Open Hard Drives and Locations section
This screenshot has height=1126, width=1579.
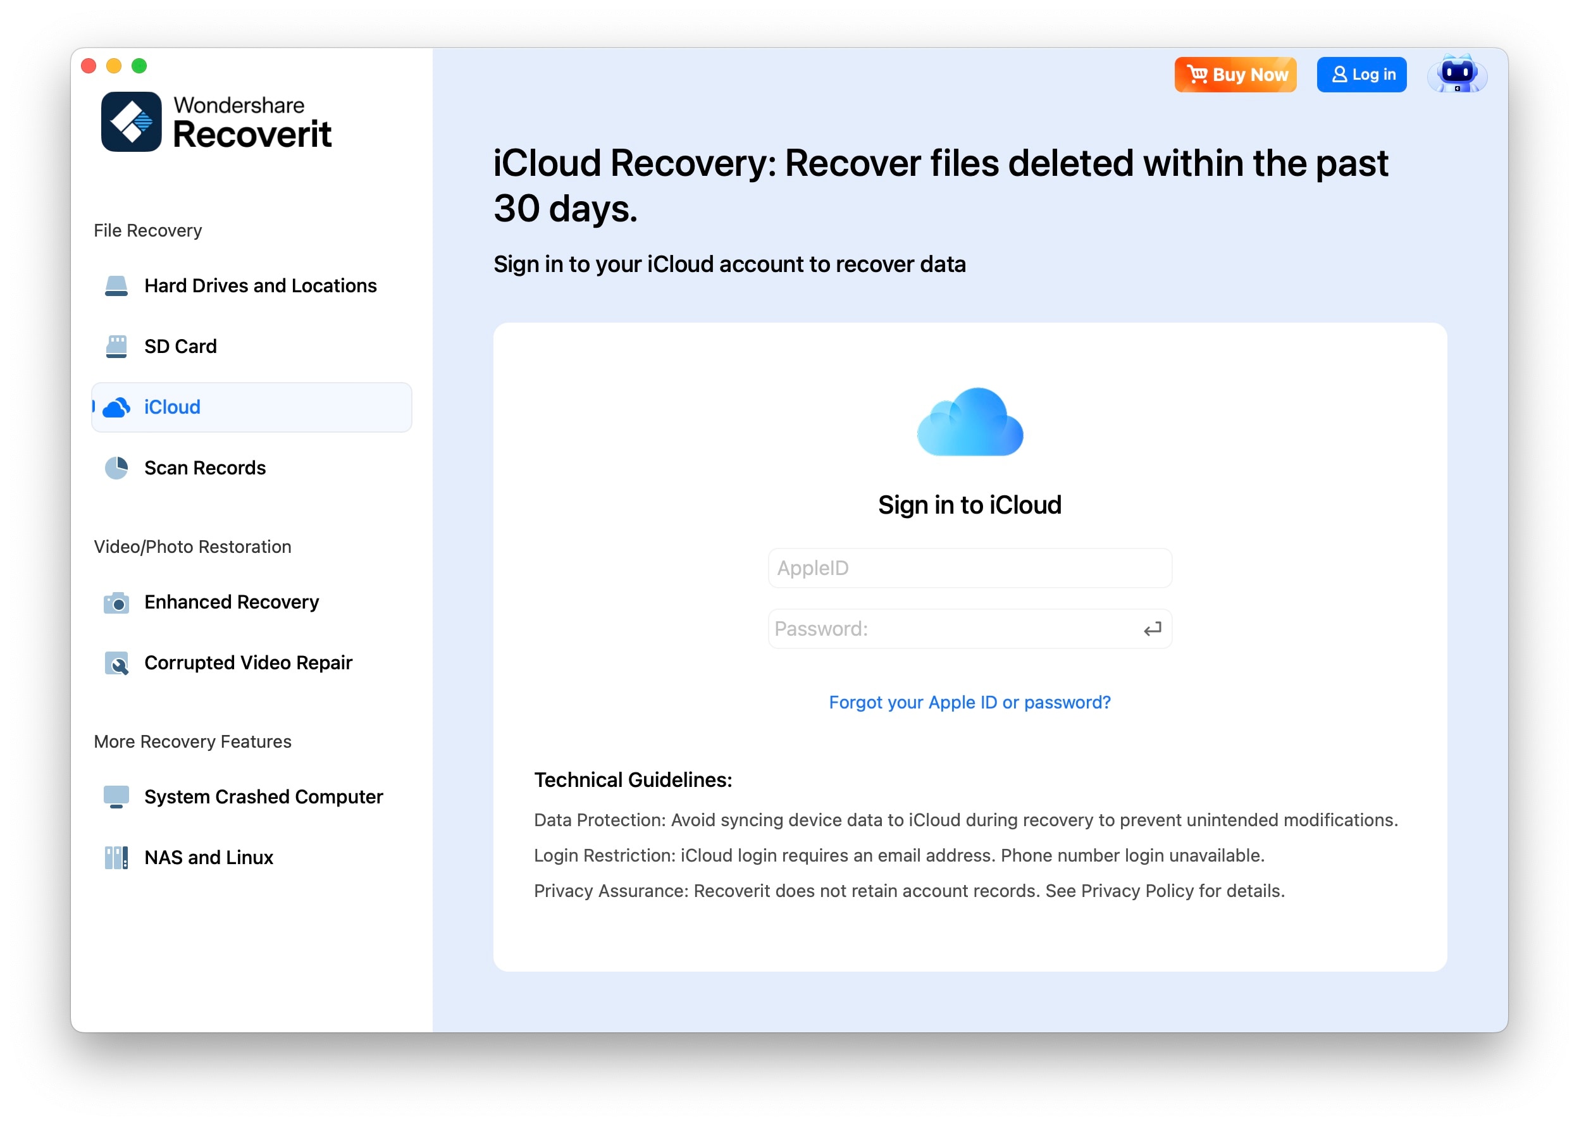pos(252,286)
